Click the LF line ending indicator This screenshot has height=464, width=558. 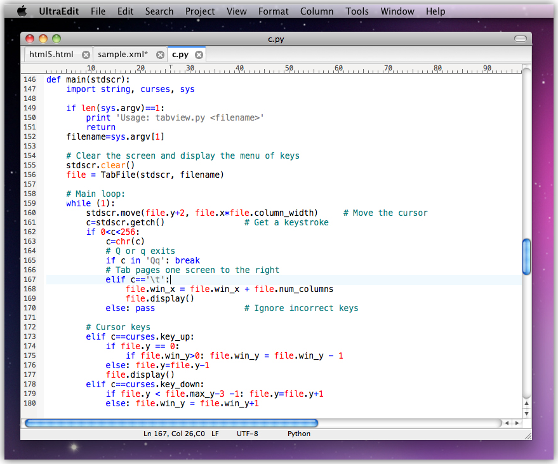(x=215, y=434)
